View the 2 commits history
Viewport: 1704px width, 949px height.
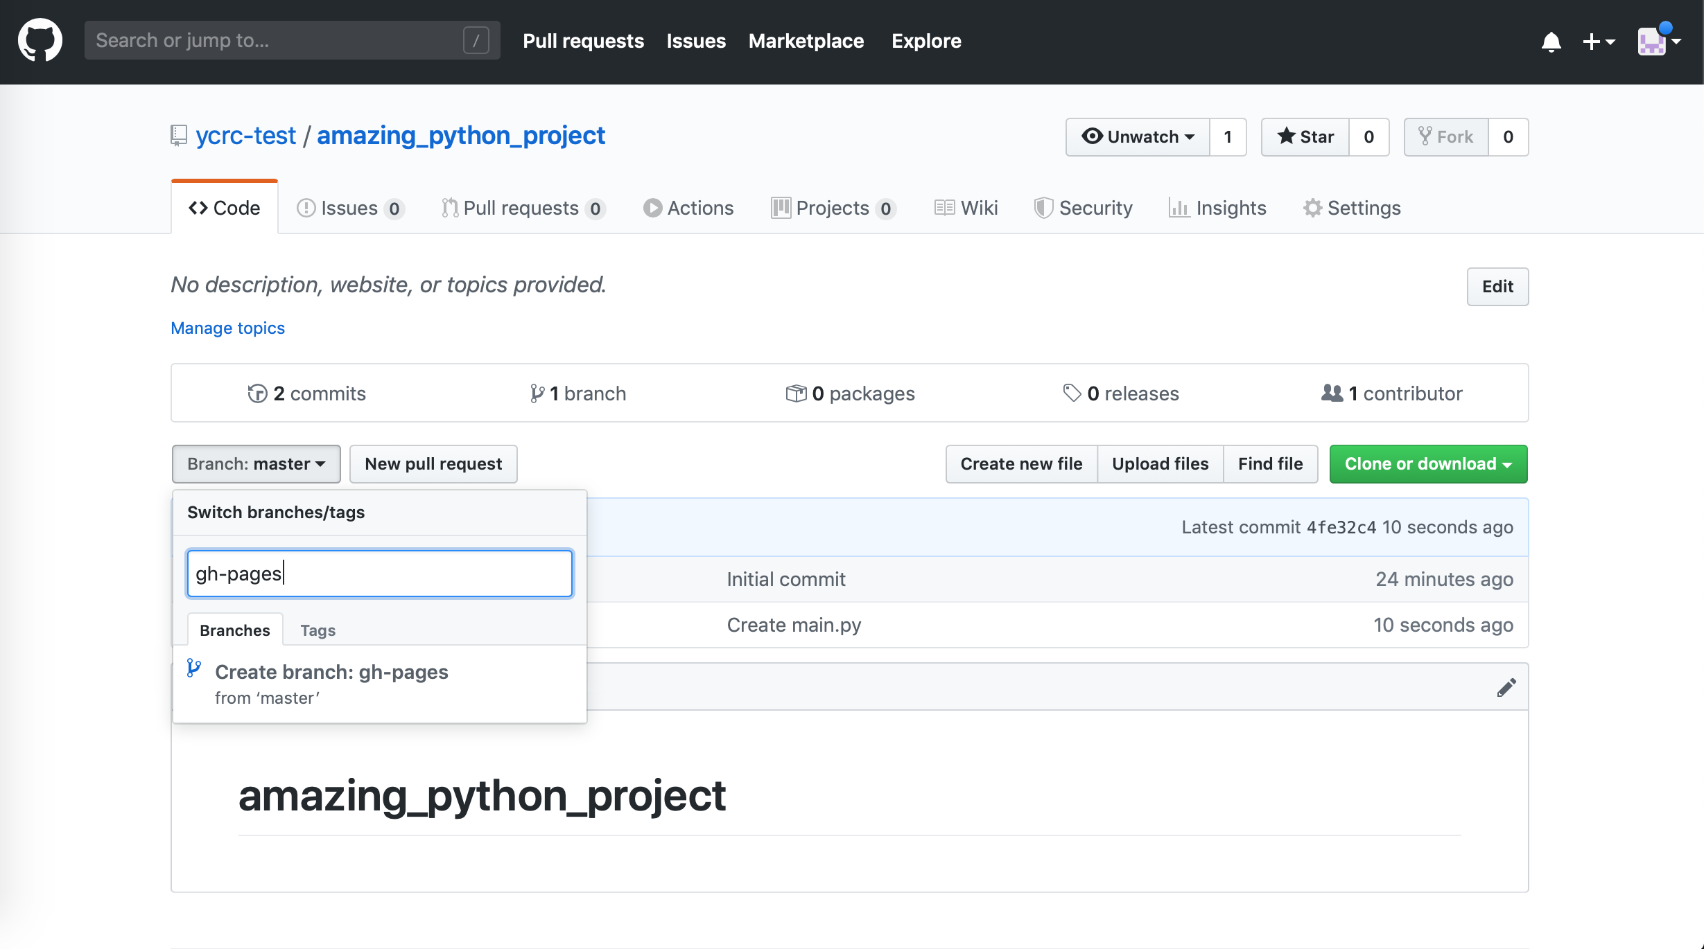306,393
